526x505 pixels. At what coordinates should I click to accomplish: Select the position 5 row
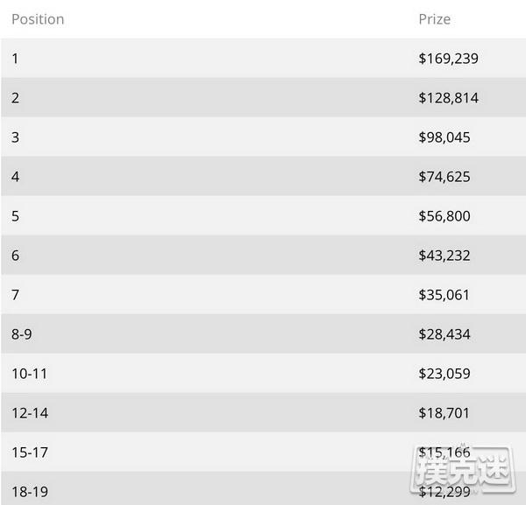point(263,215)
